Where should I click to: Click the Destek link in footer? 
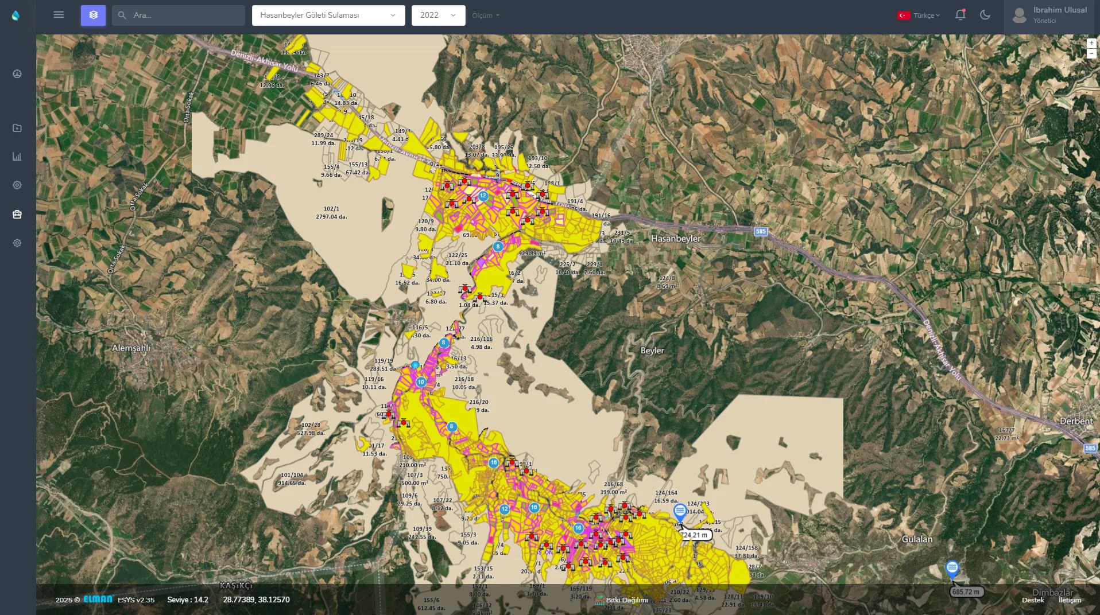click(1033, 600)
